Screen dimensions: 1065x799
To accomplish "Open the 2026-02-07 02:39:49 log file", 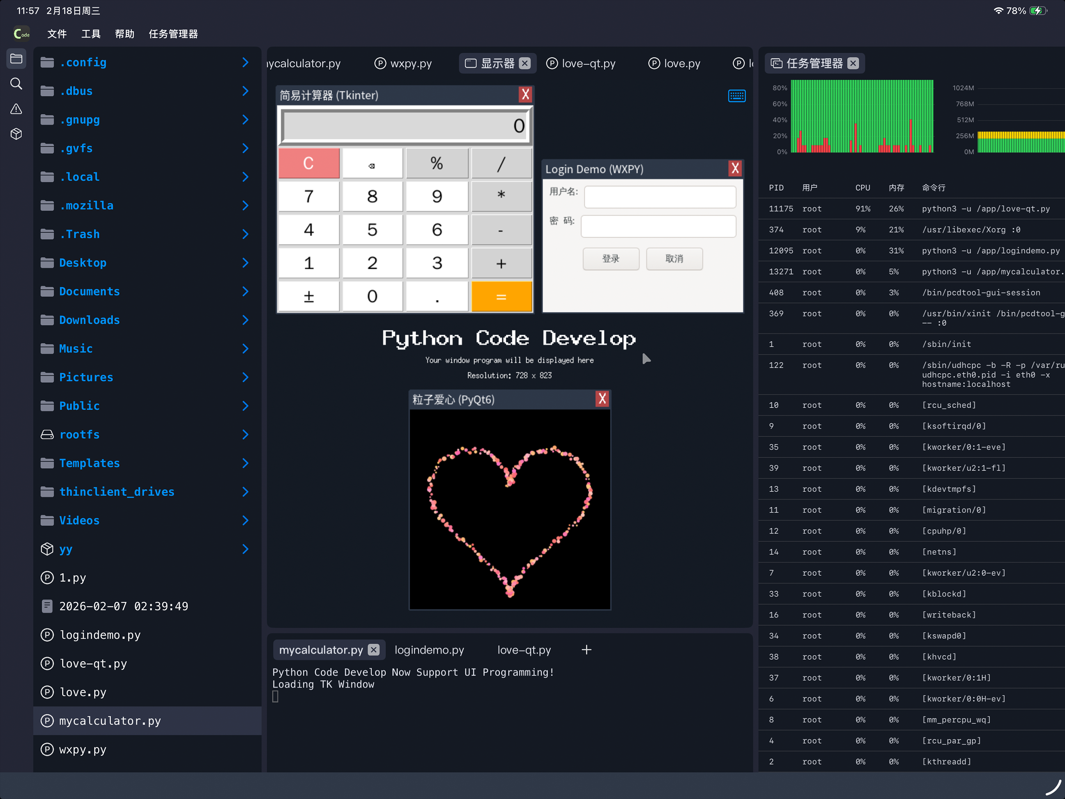I will [147, 606].
